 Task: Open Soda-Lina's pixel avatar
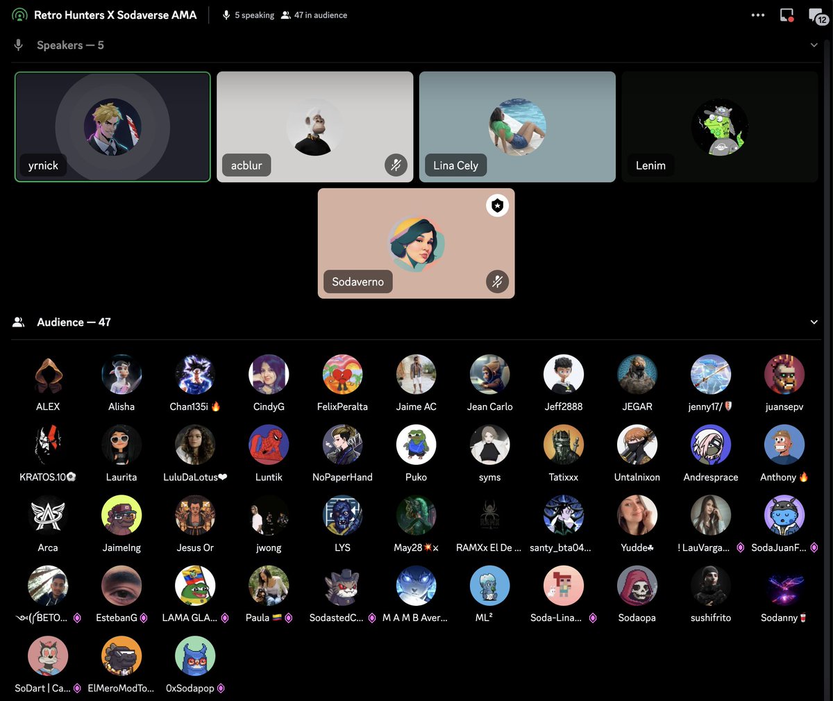coord(563,585)
